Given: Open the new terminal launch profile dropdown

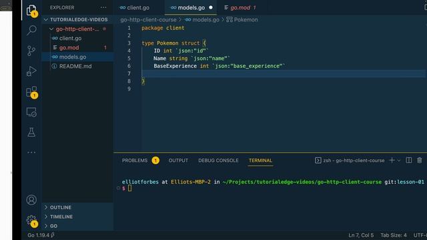Looking at the screenshot, I should [x=399, y=161].
